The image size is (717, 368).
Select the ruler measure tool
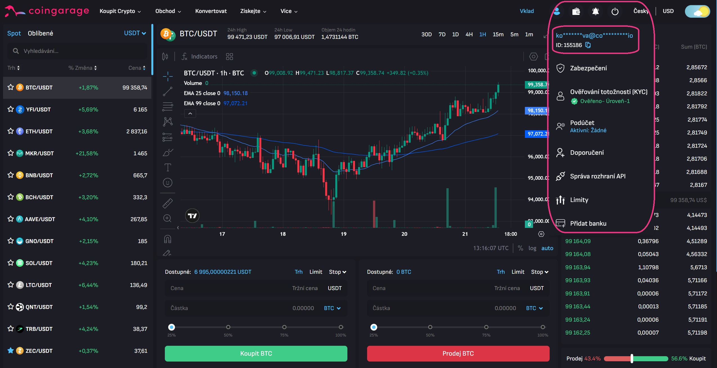pos(168,203)
